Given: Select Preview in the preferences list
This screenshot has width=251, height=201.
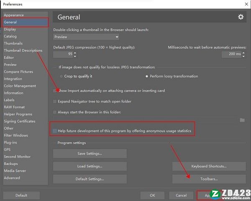Looking at the screenshot, I should click(10, 65).
